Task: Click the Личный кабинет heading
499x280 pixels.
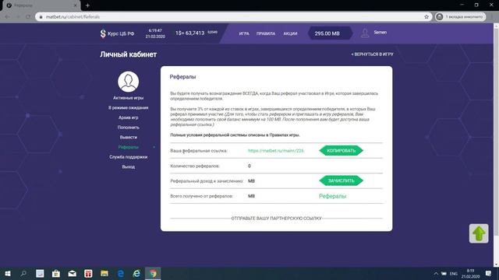Action: [x=128, y=54]
